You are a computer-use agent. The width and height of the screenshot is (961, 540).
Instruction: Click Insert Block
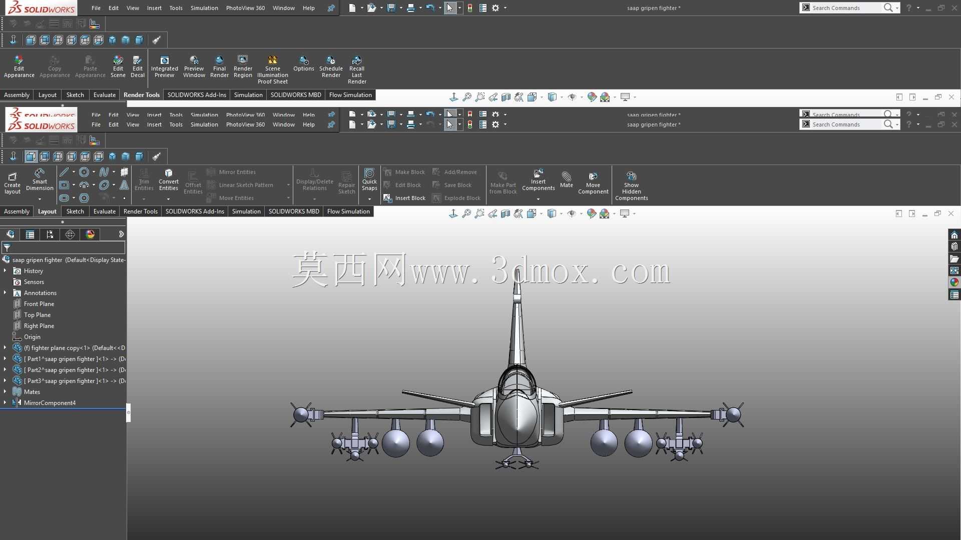coord(404,198)
